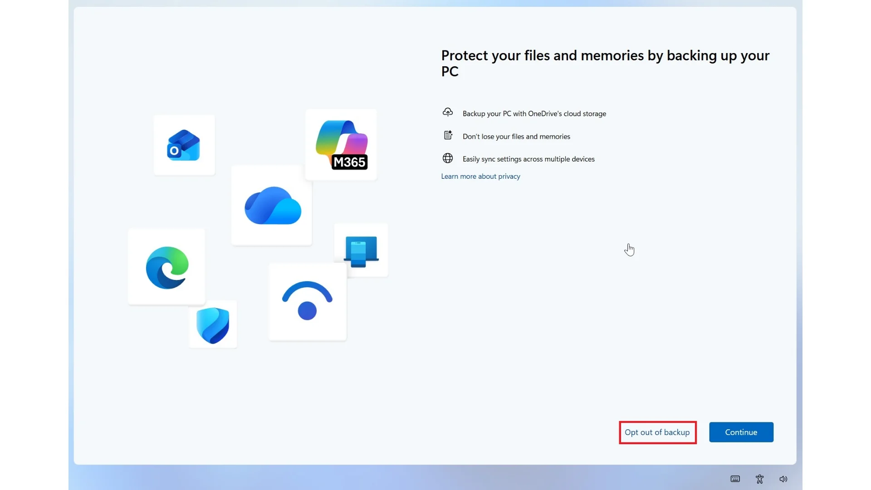Click the Microsoft Defender shield icon
Screen dimensions: 871x490
(213, 325)
